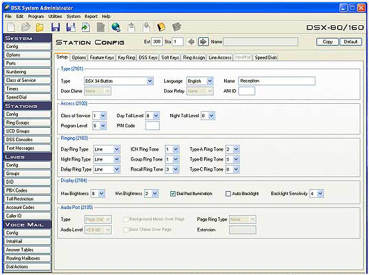Open the Report menu
Image resolution: width=369 pixels, height=275 pixels.
tap(91, 16)
